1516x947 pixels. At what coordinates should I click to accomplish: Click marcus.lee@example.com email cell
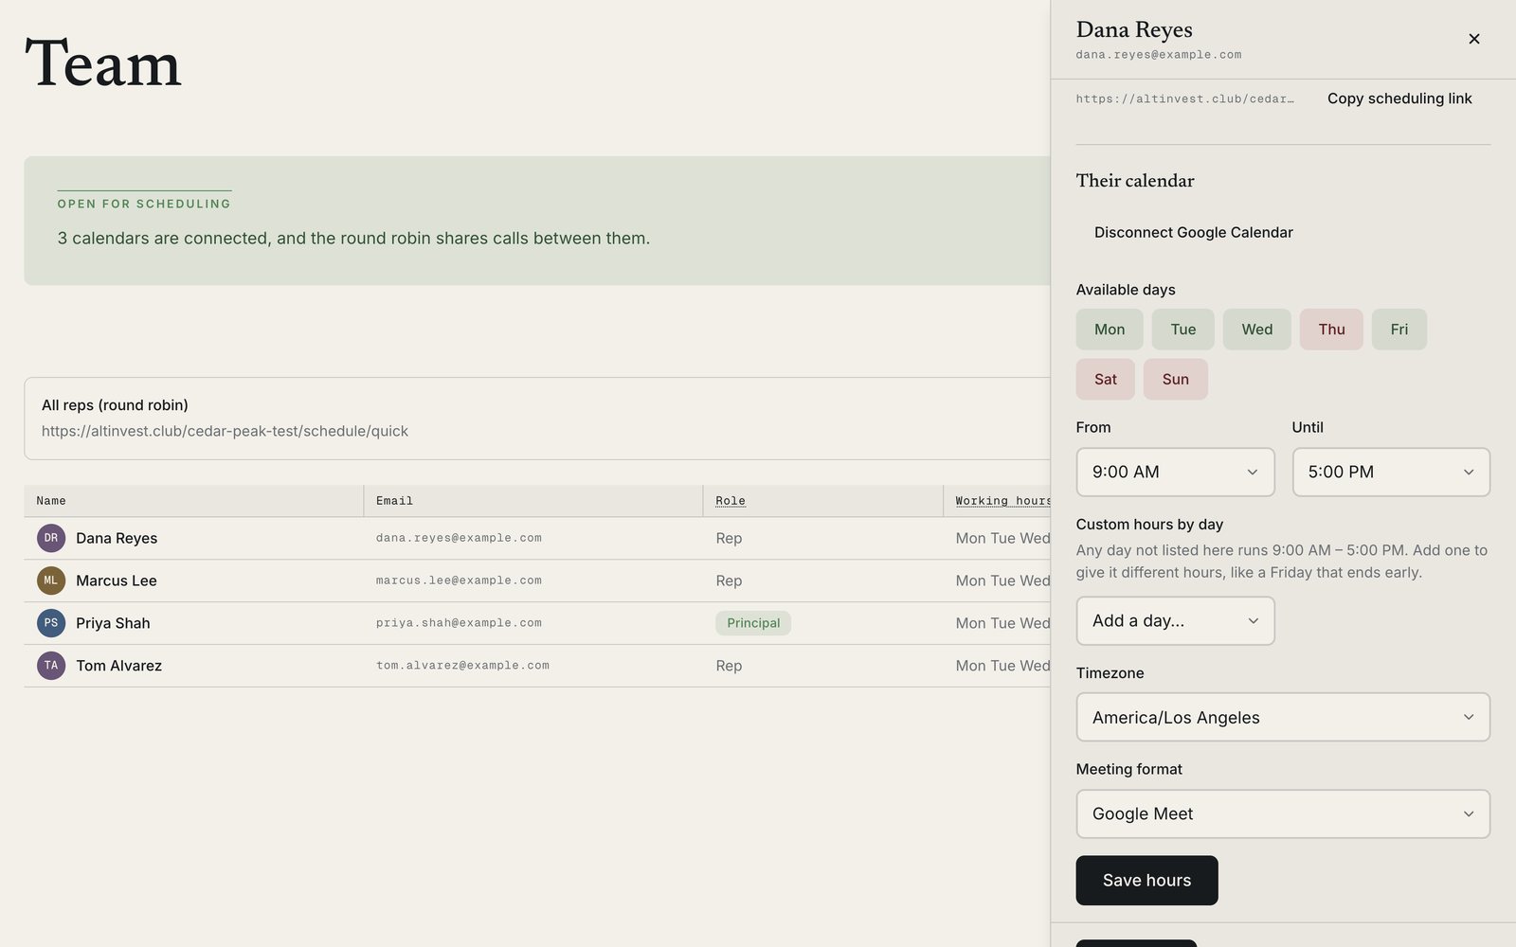point(459,581)
